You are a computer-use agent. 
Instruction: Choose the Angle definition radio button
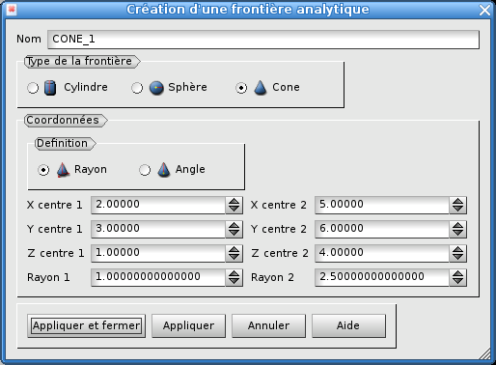[145, 170]
